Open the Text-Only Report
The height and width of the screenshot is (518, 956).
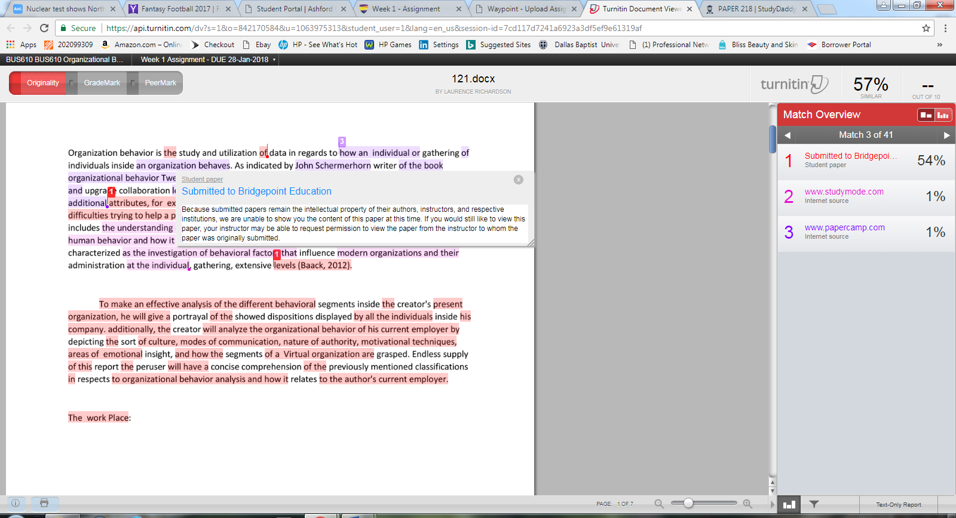point(898,505)
